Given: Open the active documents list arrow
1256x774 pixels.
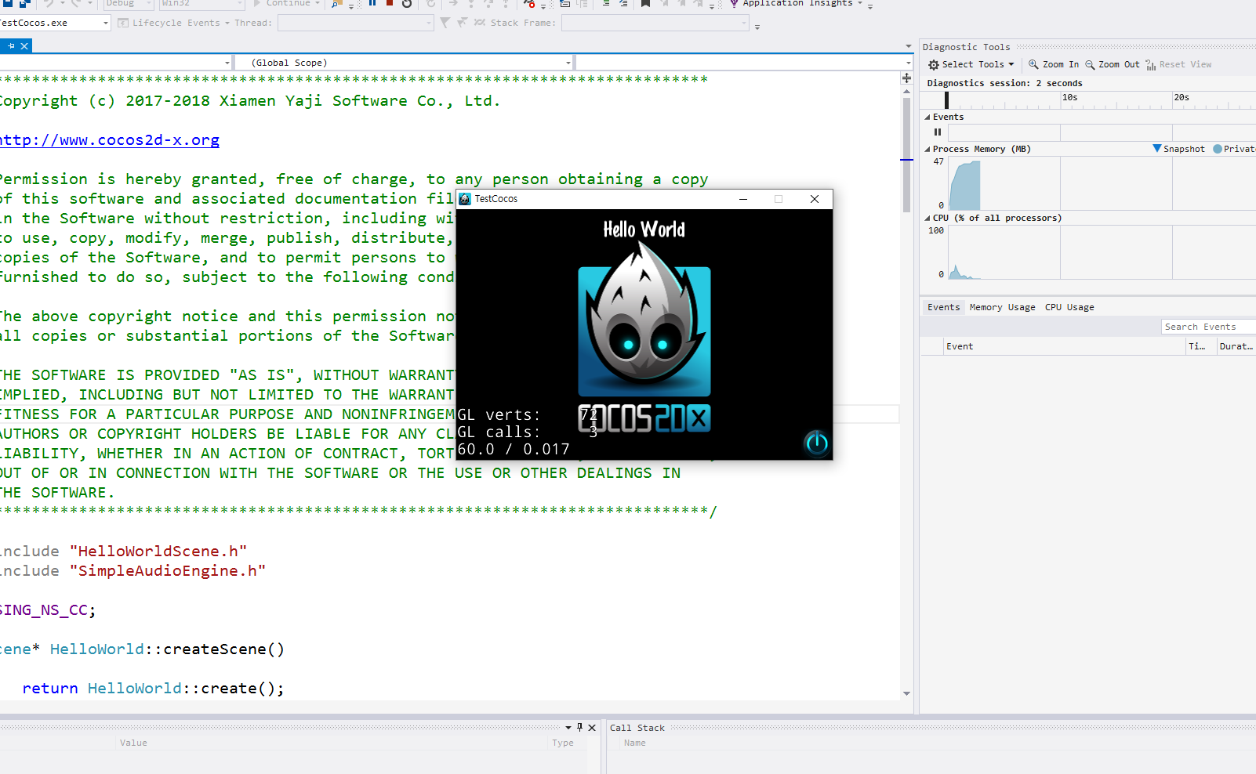Looking at the screenshot, I should [909, 46].
